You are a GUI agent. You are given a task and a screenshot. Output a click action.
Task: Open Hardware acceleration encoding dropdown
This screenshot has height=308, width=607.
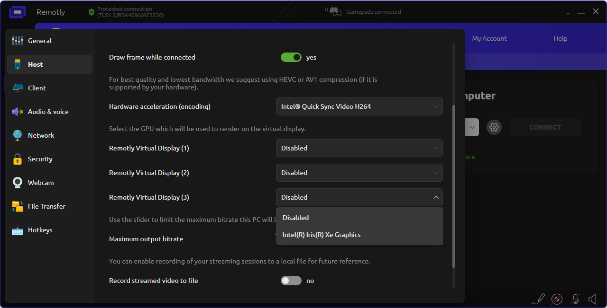coord(359,106)
